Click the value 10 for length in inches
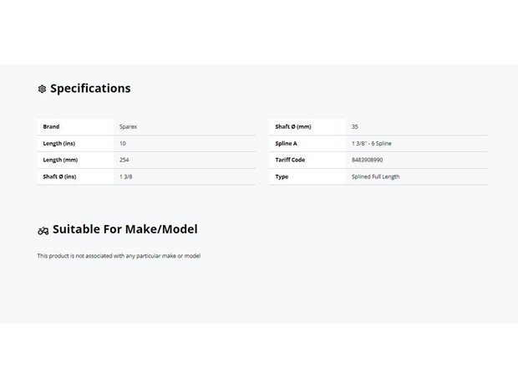518x389 pixels. click(x=123, y=144)
